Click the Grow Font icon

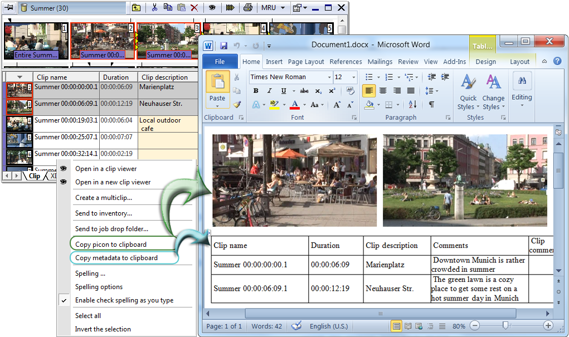[x=337, y=105]
